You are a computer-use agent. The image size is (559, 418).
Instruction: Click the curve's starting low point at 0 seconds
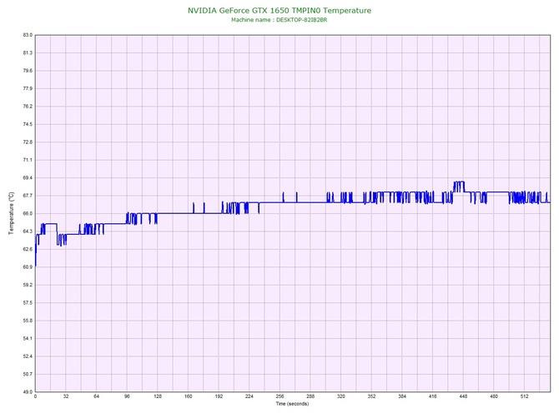36,266
